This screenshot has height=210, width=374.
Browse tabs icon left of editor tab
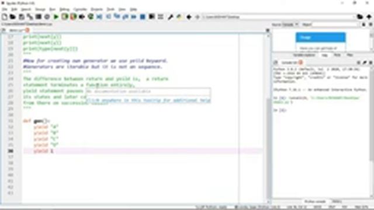pos(4,30)
